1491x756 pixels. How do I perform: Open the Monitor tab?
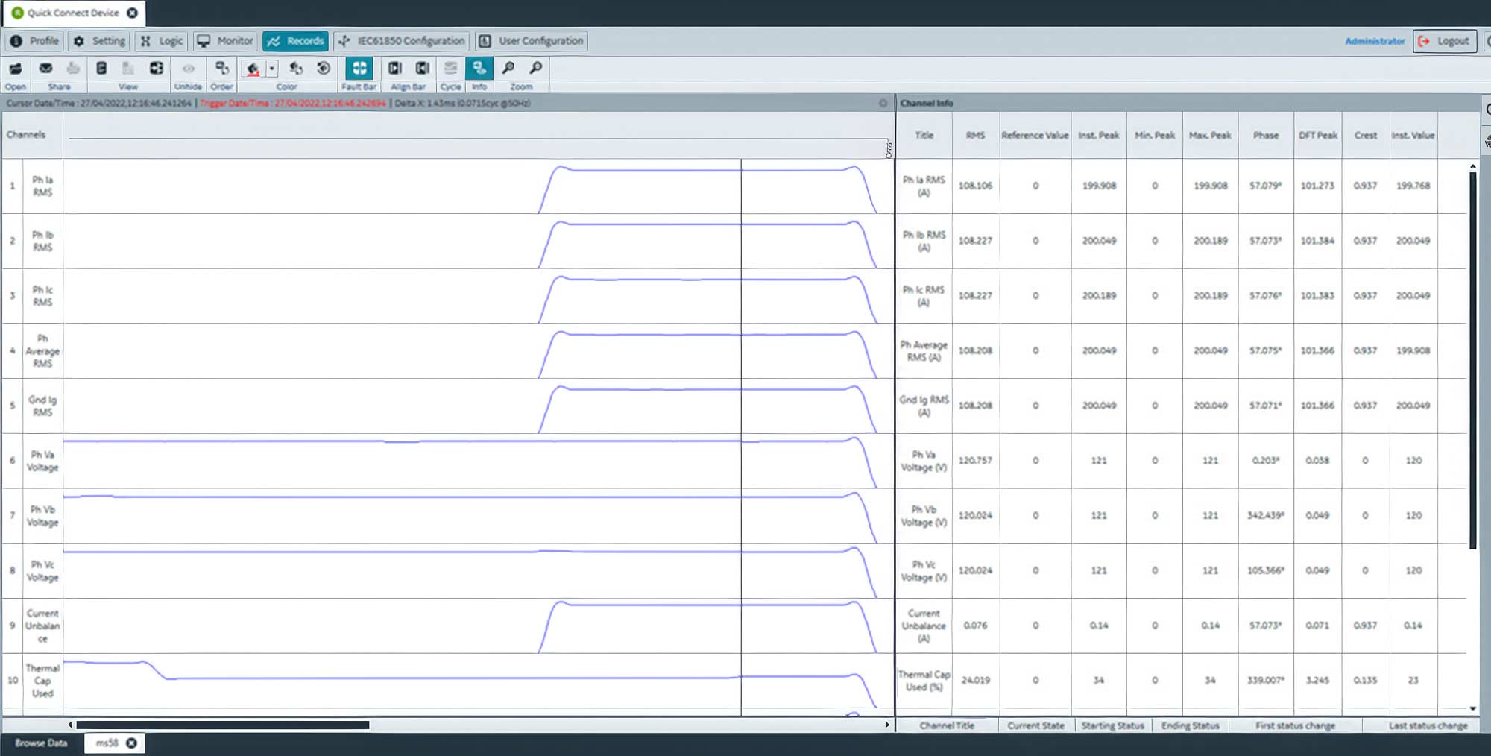[225, 41]
